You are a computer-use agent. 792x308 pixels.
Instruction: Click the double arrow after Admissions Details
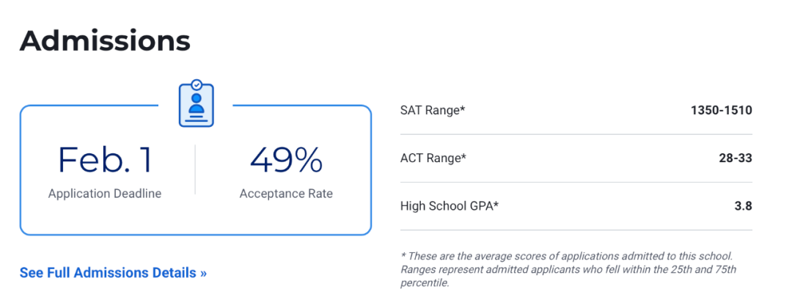tap(203, 274)
